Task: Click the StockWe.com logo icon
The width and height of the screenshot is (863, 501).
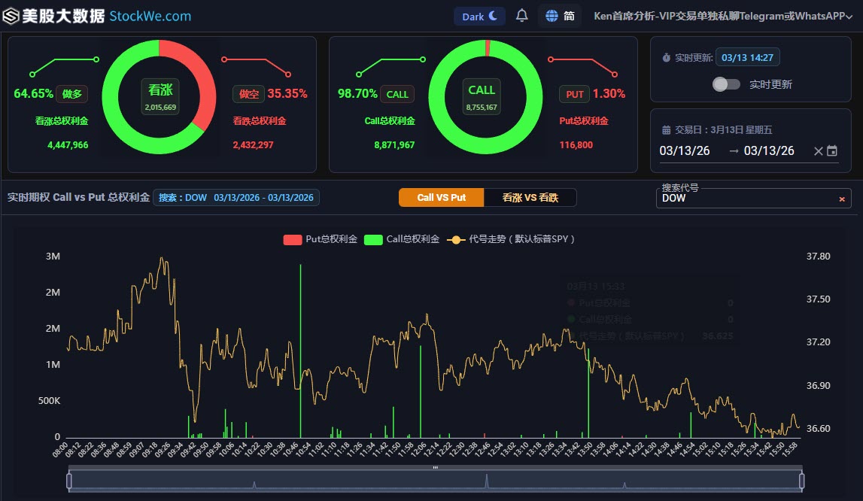Action: point(11,14)
